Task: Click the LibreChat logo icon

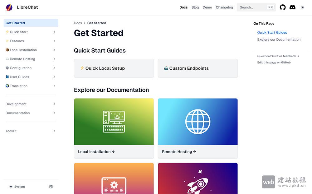Action: click(x=9, y=7)
